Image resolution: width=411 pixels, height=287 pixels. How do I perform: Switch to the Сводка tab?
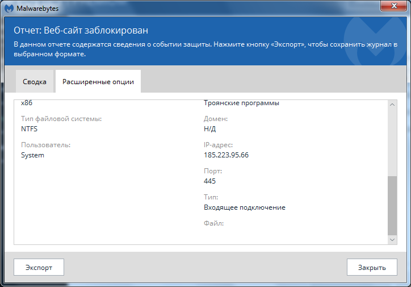coord(35,82)
